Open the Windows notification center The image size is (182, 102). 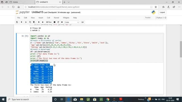tap(177, 99)
